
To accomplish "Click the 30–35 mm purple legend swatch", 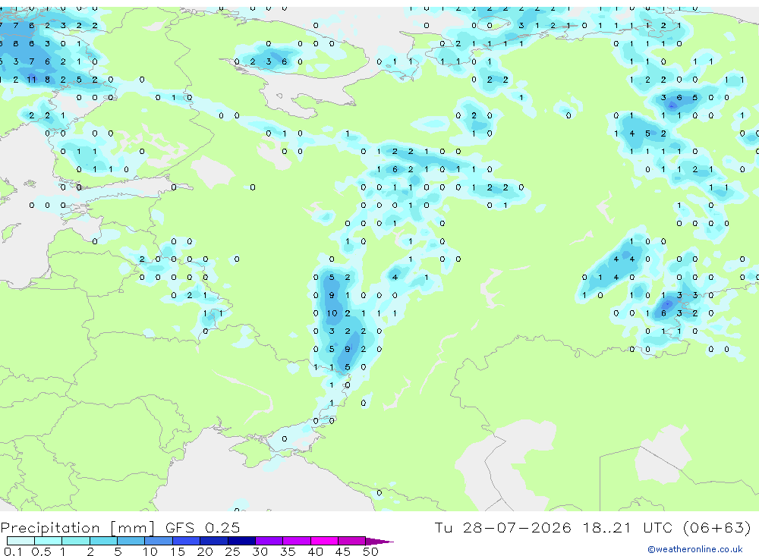I will 269,541.
